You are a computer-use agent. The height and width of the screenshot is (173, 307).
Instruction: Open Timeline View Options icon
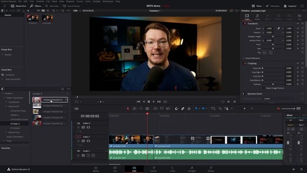coord(76,109)
